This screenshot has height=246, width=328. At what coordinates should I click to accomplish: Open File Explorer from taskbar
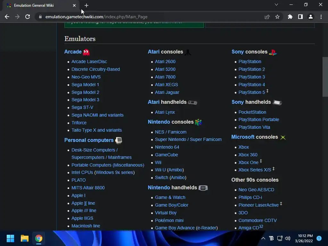tap(24, 238)
